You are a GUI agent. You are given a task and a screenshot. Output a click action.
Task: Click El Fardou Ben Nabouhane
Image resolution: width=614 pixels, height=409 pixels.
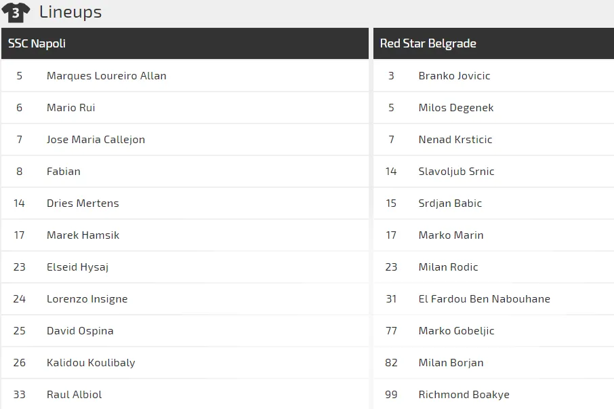(x=484, y=299)
